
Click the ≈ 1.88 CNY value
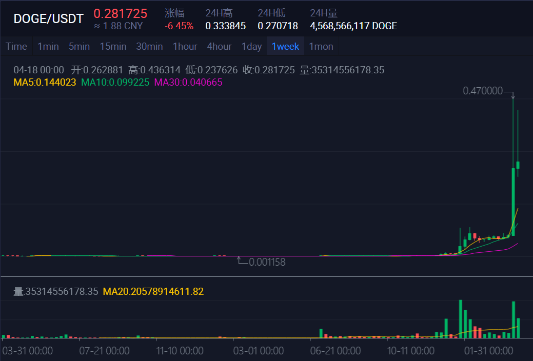pos(119,26)
